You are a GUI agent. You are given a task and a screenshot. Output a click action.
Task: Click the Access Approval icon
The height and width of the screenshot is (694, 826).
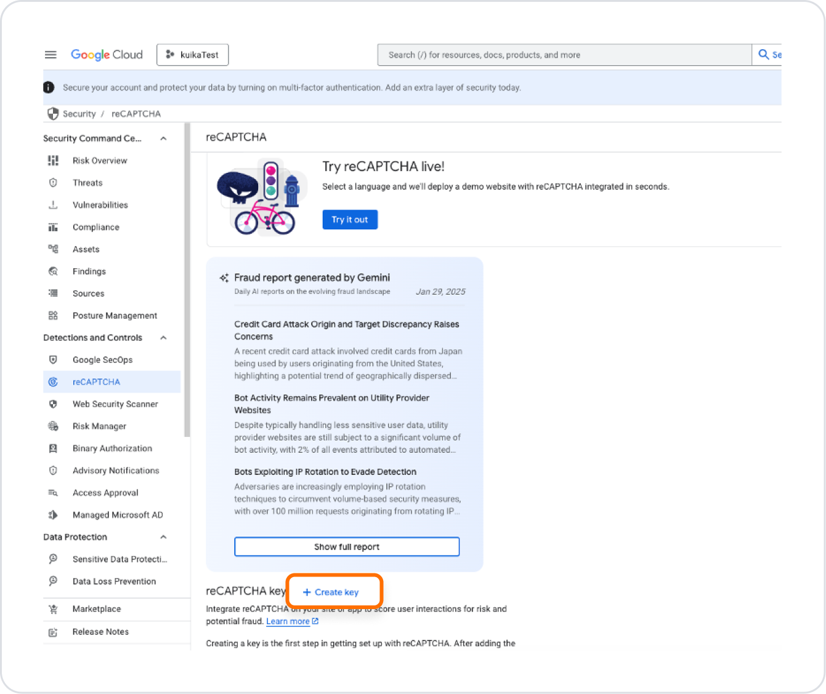coord(53,493)
